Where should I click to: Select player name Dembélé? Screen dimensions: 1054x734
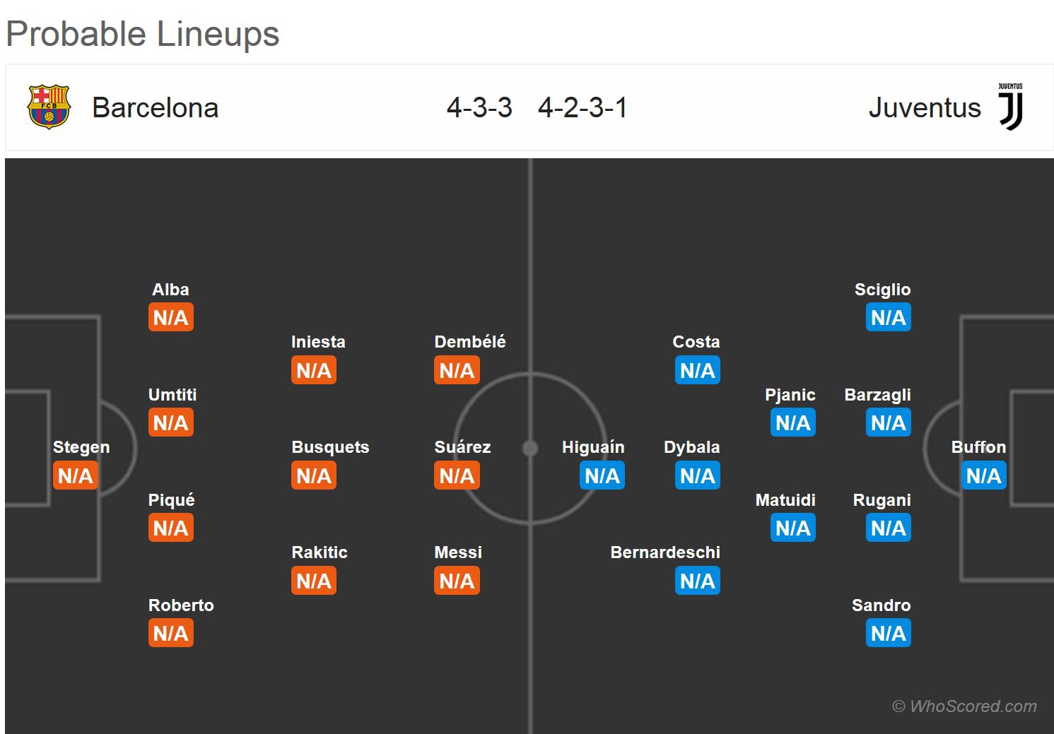pyautogui.click(x=469, y=342)
